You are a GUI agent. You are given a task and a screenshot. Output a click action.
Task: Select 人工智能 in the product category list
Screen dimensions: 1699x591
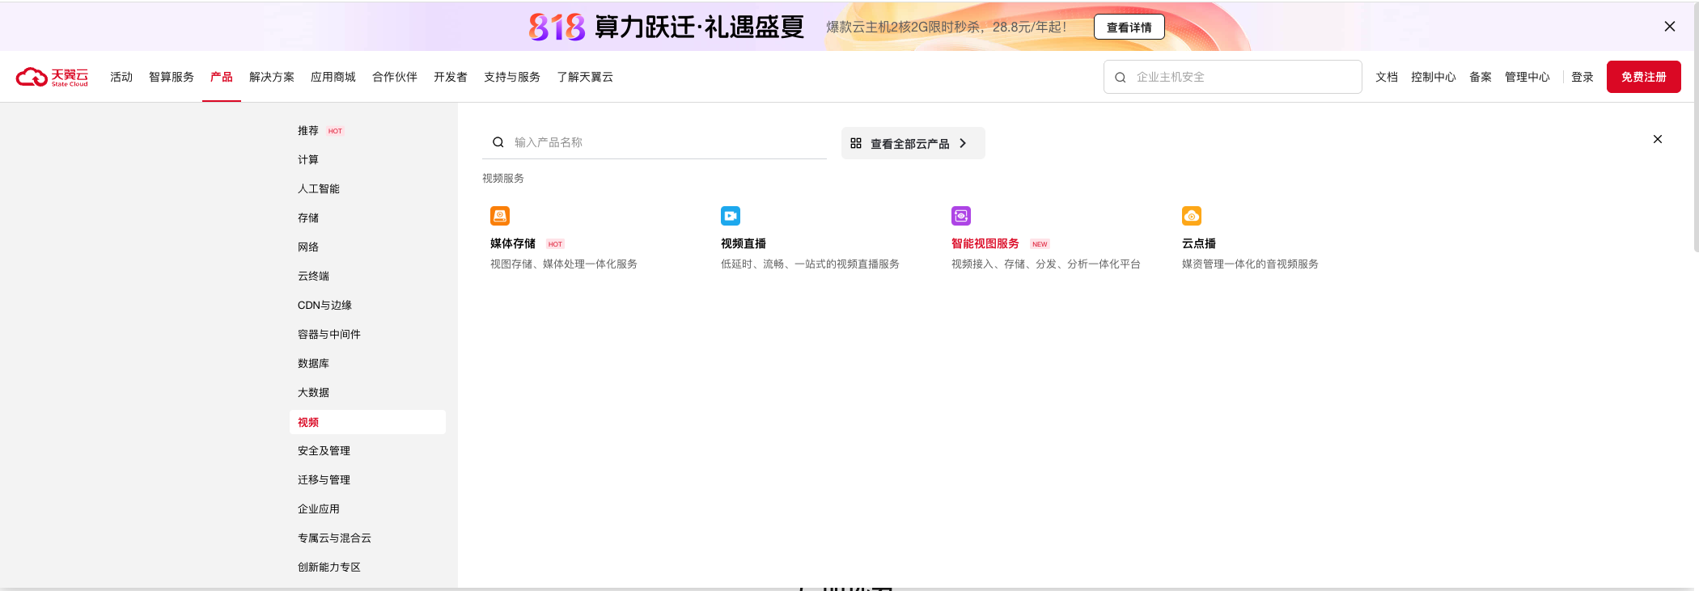tap(319, 188)
